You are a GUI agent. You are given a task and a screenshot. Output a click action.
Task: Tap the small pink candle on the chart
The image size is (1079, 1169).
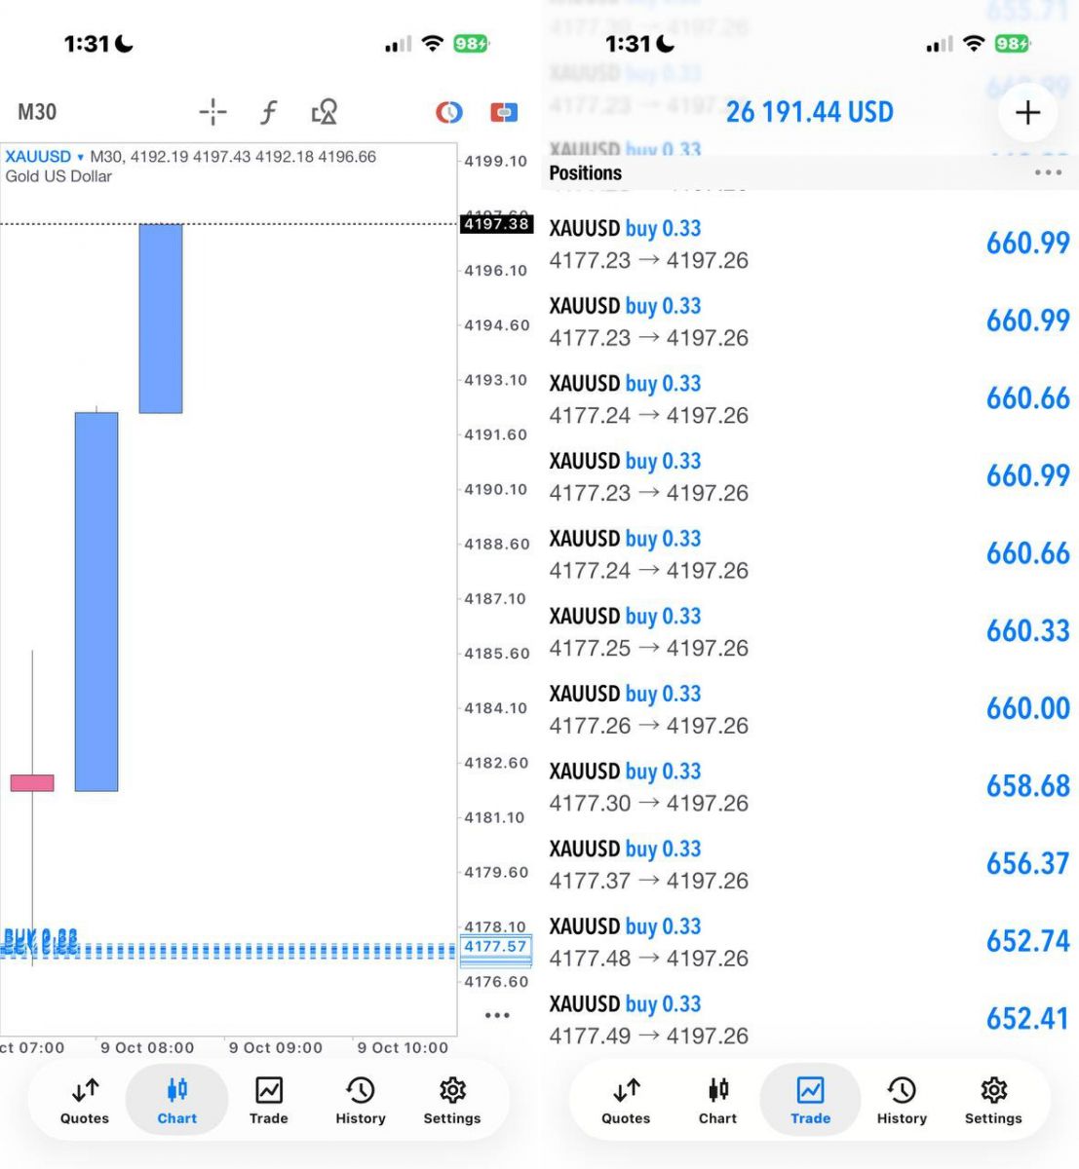coord(32,783)
